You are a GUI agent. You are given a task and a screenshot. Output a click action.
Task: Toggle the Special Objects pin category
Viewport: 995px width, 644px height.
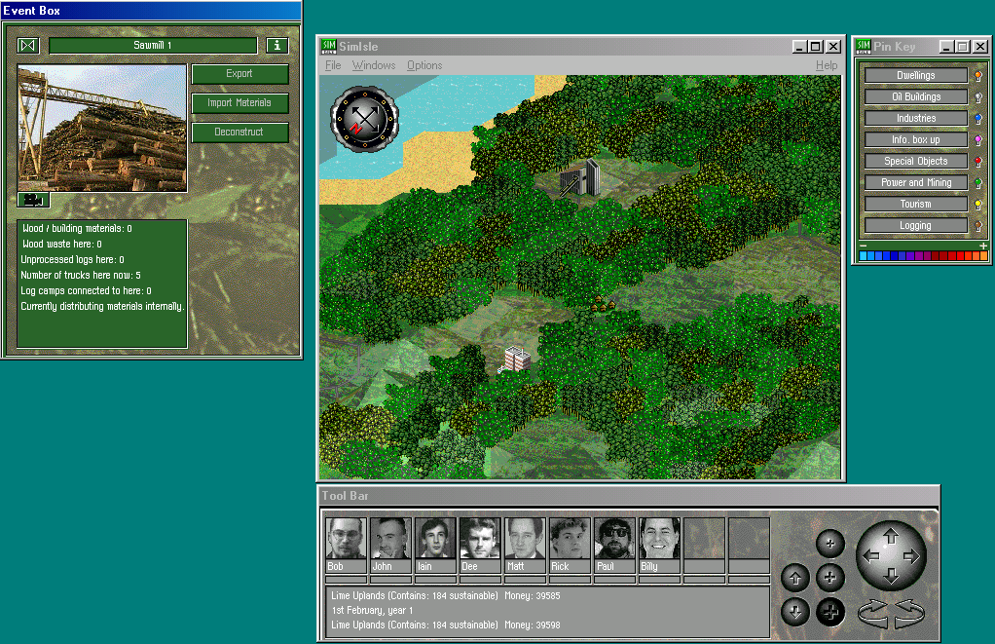pyautogui.click(x=916, y=162)
